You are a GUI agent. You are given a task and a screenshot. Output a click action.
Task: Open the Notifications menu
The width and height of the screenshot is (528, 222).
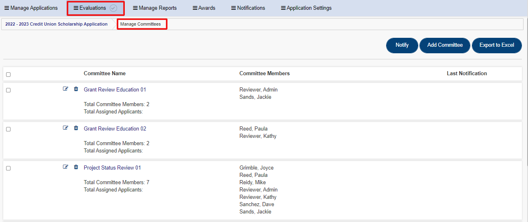(248, 8)
